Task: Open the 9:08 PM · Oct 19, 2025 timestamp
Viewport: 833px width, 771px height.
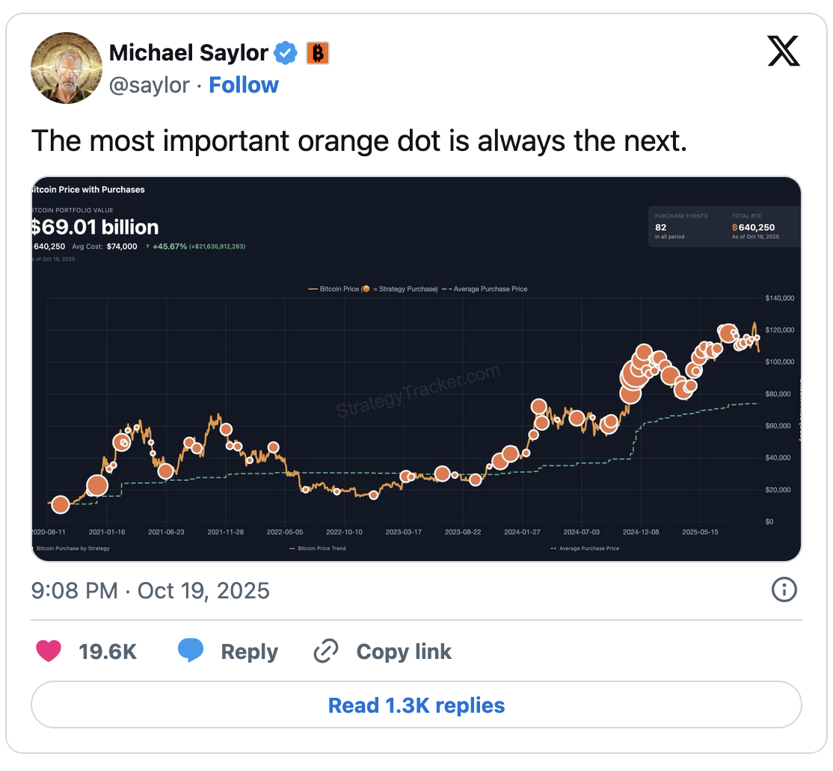Action: (x=150, y=591)
